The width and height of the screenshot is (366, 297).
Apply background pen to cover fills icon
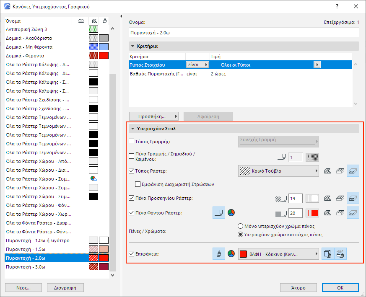point(340,213)
